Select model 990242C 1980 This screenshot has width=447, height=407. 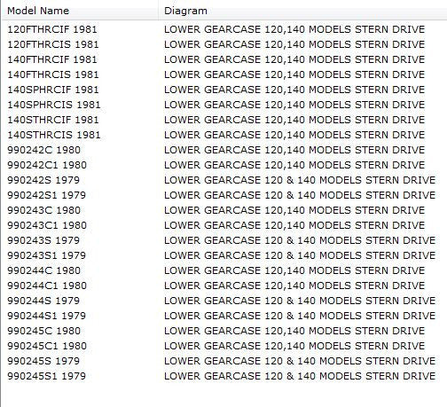tap(43, 150)
